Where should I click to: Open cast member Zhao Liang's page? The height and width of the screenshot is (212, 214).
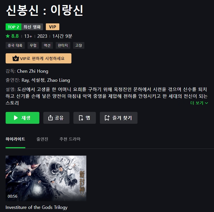click(58, 80)
